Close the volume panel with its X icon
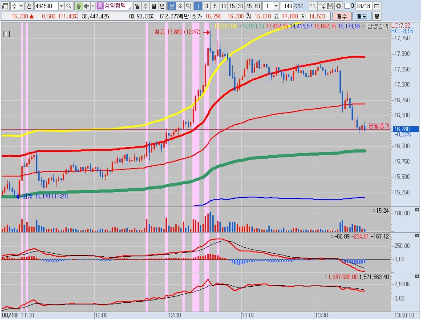Image resolution: width=421 pixels, height=319 pixels. click(417, 210)
